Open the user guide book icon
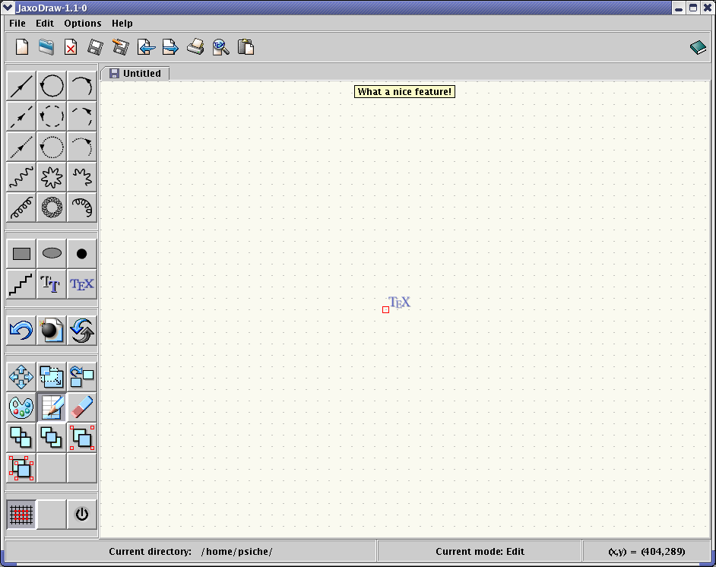716x567 pixels. [x=698, y=47]
